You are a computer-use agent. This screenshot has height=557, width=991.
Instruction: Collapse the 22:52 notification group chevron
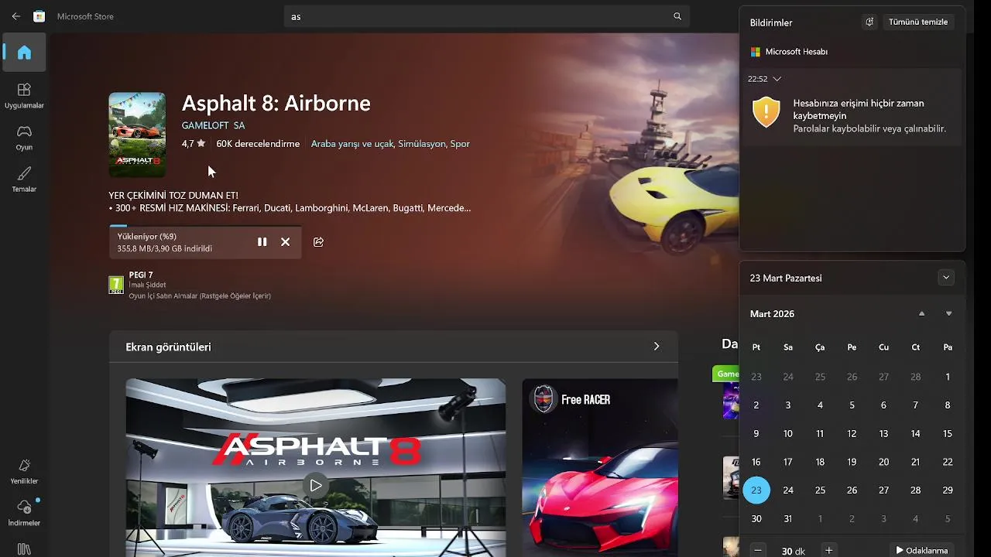click(x=777, y=79)
